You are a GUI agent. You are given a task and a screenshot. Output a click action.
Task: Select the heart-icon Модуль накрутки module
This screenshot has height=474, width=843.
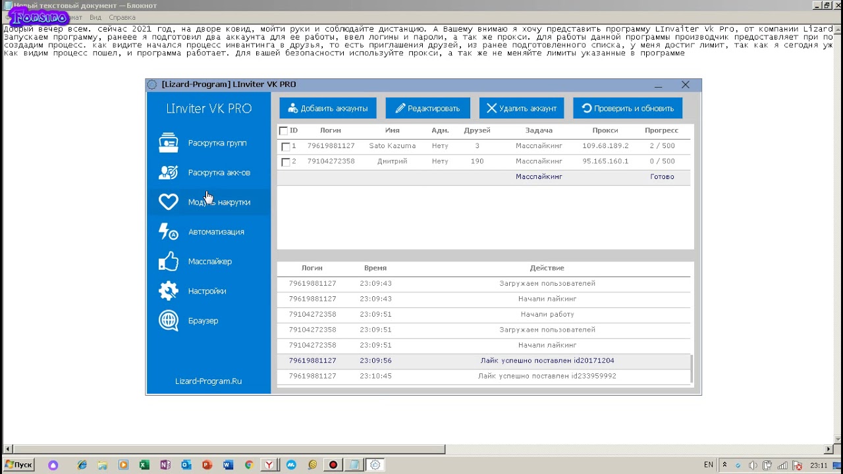tap(208, 202)
